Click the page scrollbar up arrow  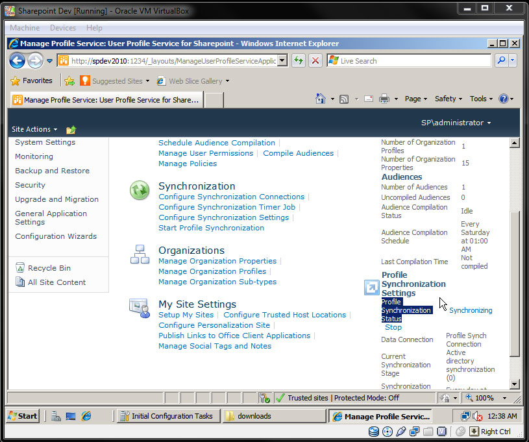pos(514,143)
